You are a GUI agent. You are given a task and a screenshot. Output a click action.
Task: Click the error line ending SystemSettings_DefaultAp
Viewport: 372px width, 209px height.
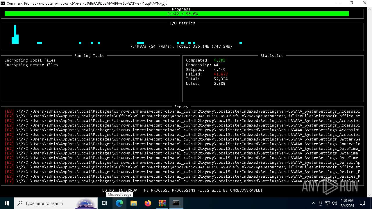tap(183, 162)
